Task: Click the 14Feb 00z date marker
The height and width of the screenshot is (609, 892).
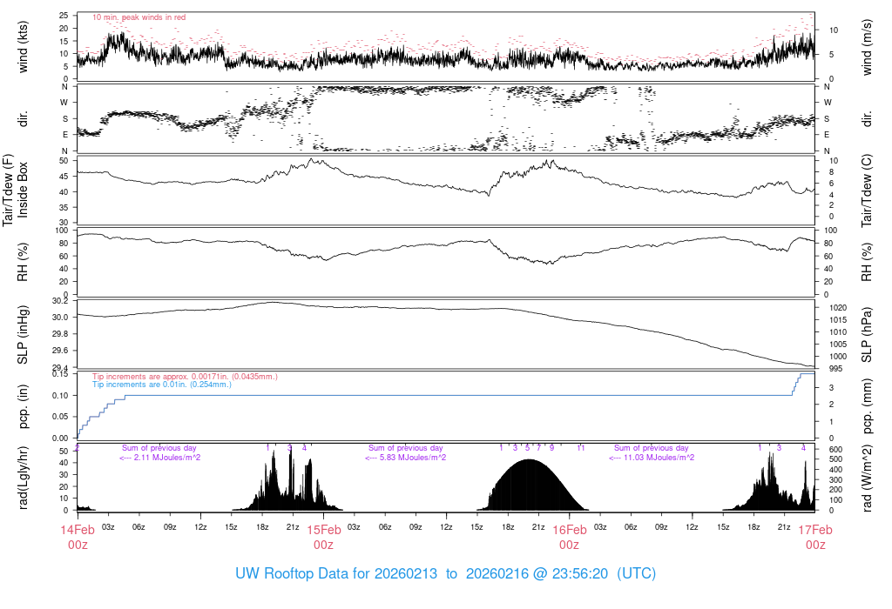Action: 78,536
